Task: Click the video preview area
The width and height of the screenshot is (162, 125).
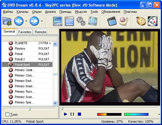Action: pos(109,67)
